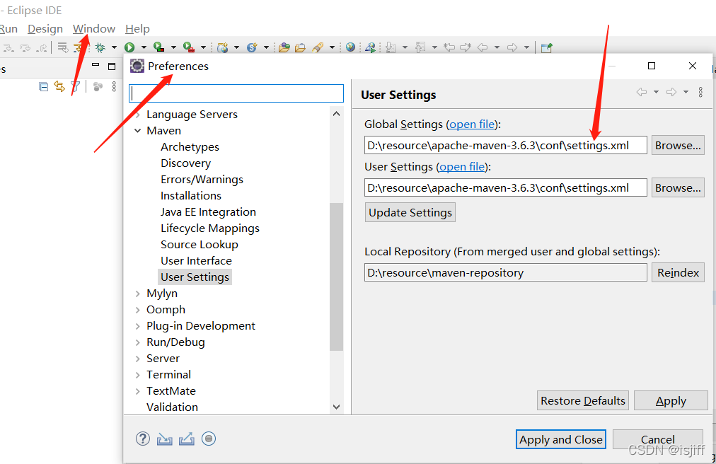
Task: Click the Import preferences icon
Action: coord(164,439)
